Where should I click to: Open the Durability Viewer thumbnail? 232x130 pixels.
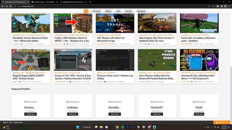(x=31, y=23)
